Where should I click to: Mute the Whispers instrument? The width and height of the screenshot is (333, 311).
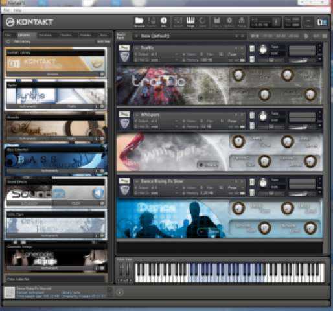click(x=252, y=126)
